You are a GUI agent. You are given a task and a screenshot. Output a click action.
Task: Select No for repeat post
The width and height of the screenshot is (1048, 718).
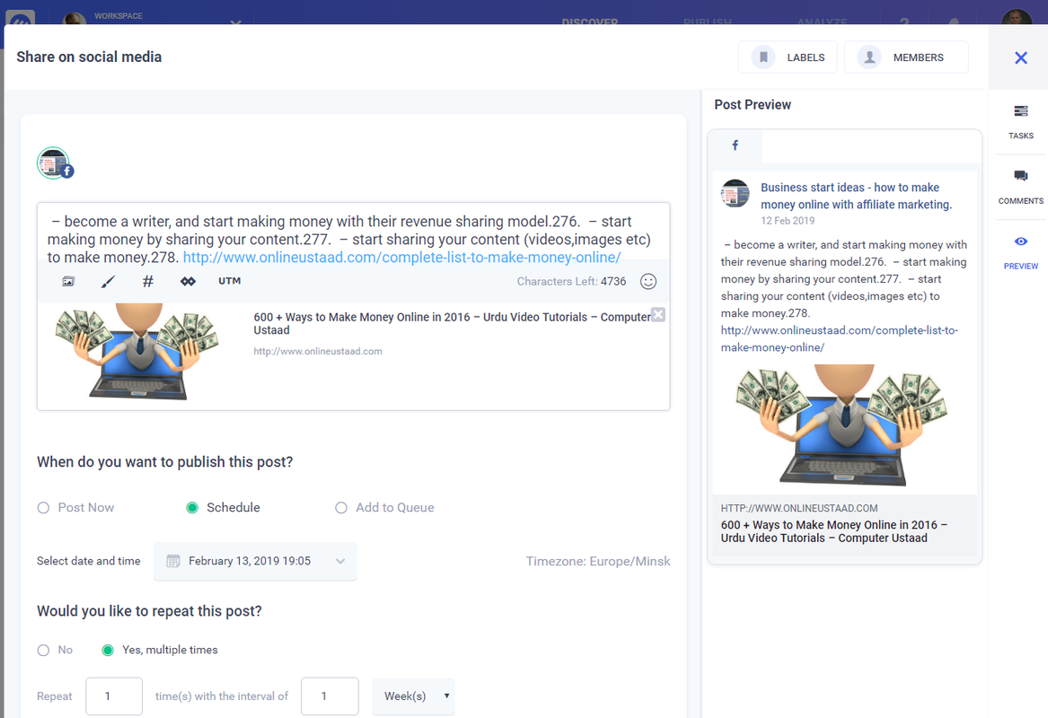pos(55,650)
